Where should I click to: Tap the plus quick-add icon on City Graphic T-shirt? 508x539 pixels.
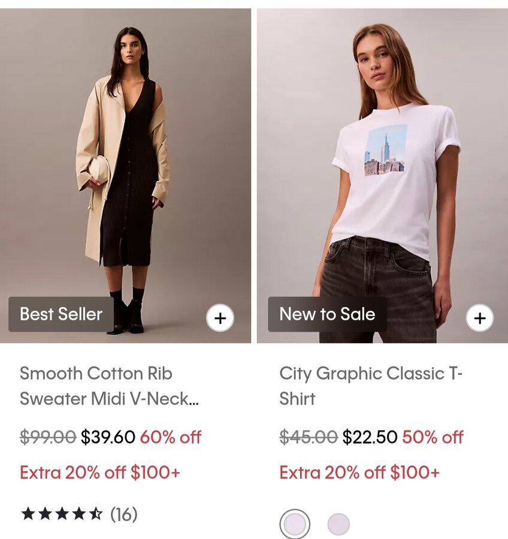point(480,318)
